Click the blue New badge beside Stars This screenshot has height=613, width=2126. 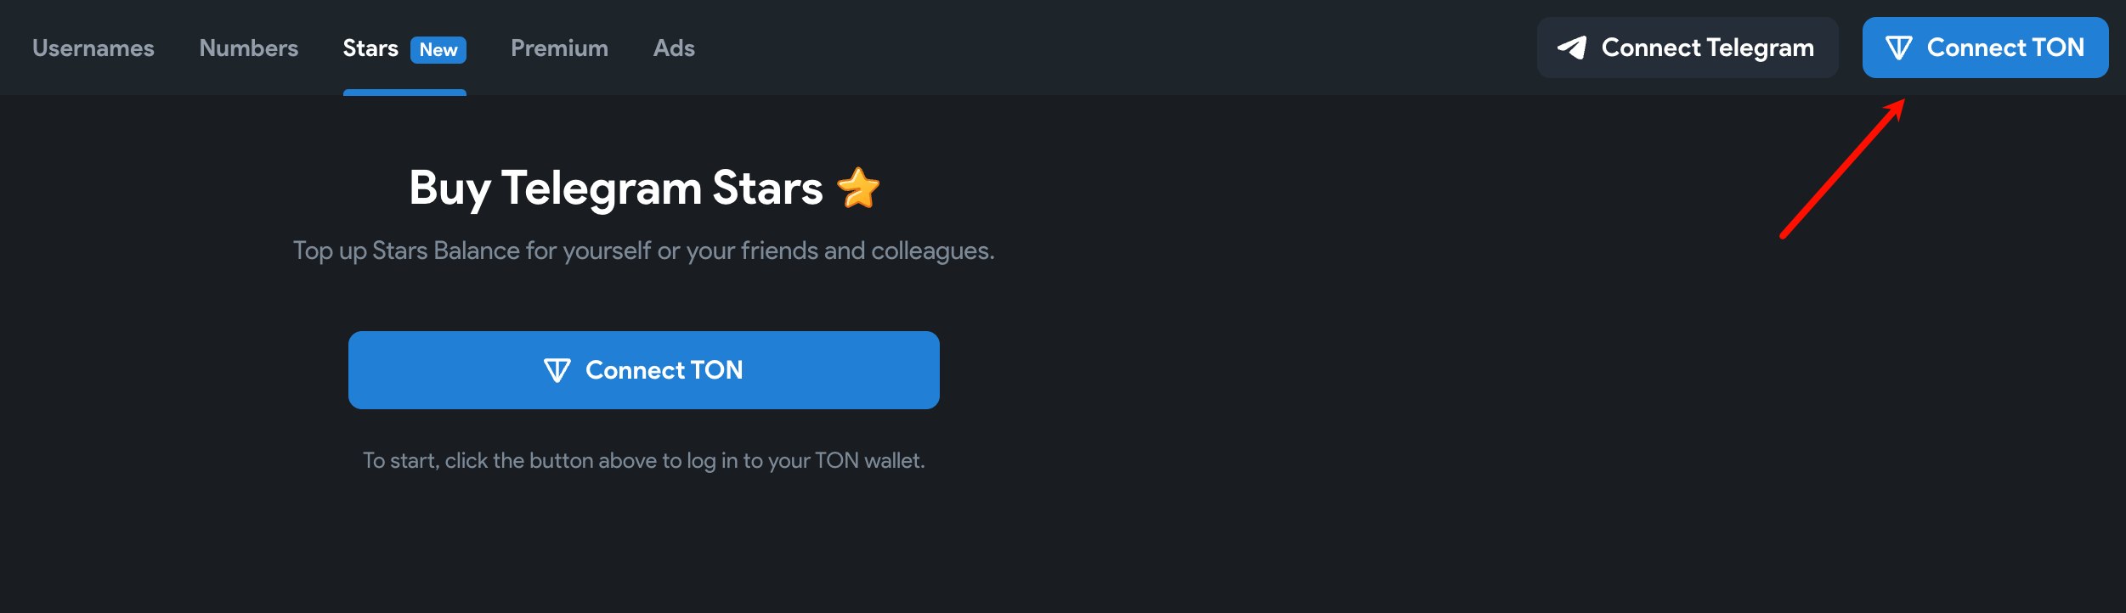click(x=438, y=50)
